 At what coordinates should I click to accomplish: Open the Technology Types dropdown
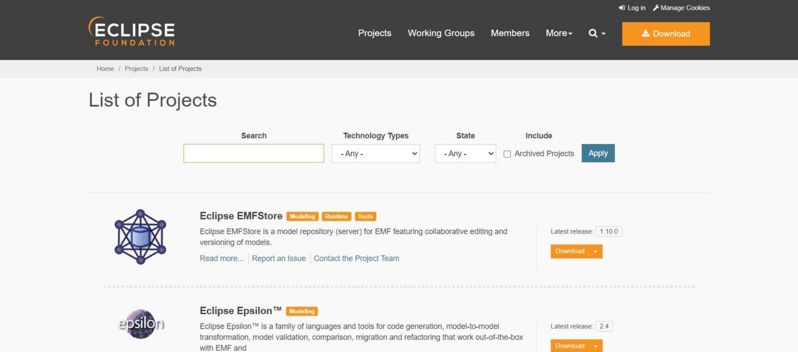pos(376,153)
